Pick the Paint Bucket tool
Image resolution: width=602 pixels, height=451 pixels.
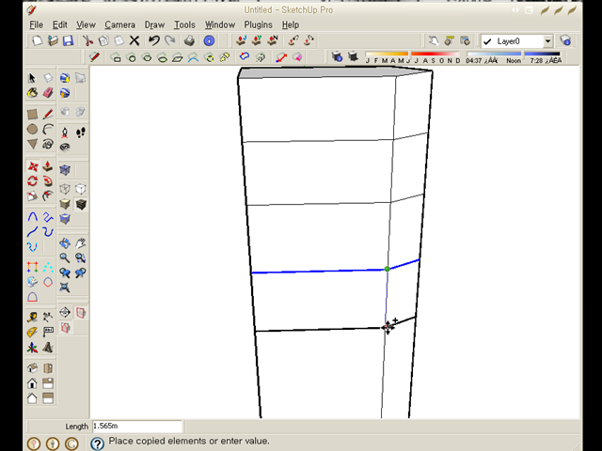[32, 93]
